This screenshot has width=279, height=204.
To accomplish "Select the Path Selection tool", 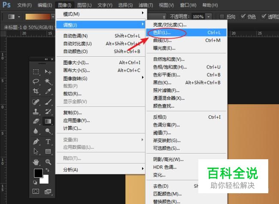I will 36,151.
